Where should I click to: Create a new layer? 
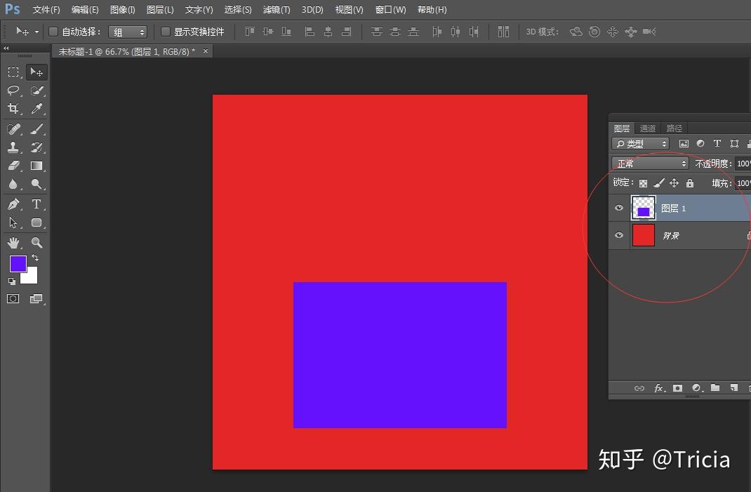(x=733, y=387)
